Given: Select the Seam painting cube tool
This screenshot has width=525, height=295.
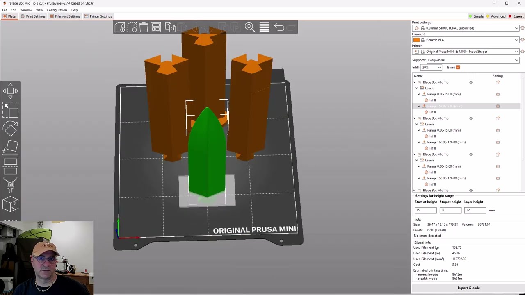Looking at the screenshot, I should pos(10,204).
